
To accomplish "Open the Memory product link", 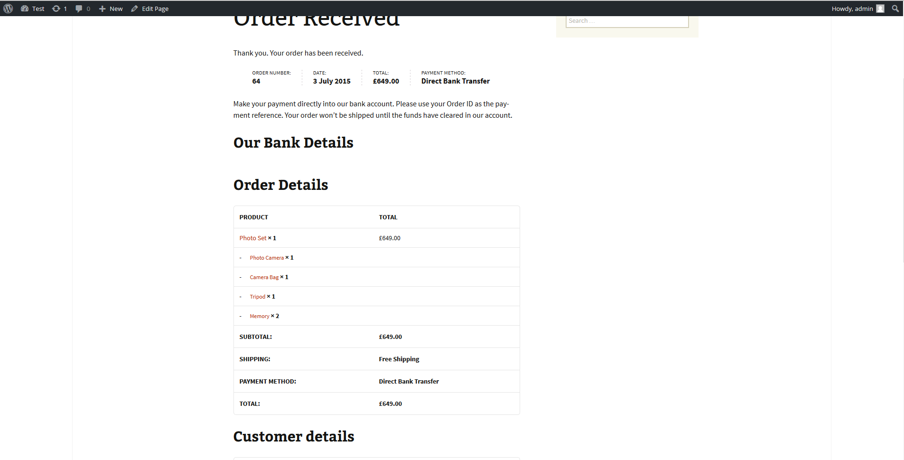I will pyautogui.click(x=260, y=316).
